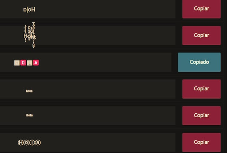Click the circled a character
This screenshot has width=227, height=153.
click(x=38, y=142)
